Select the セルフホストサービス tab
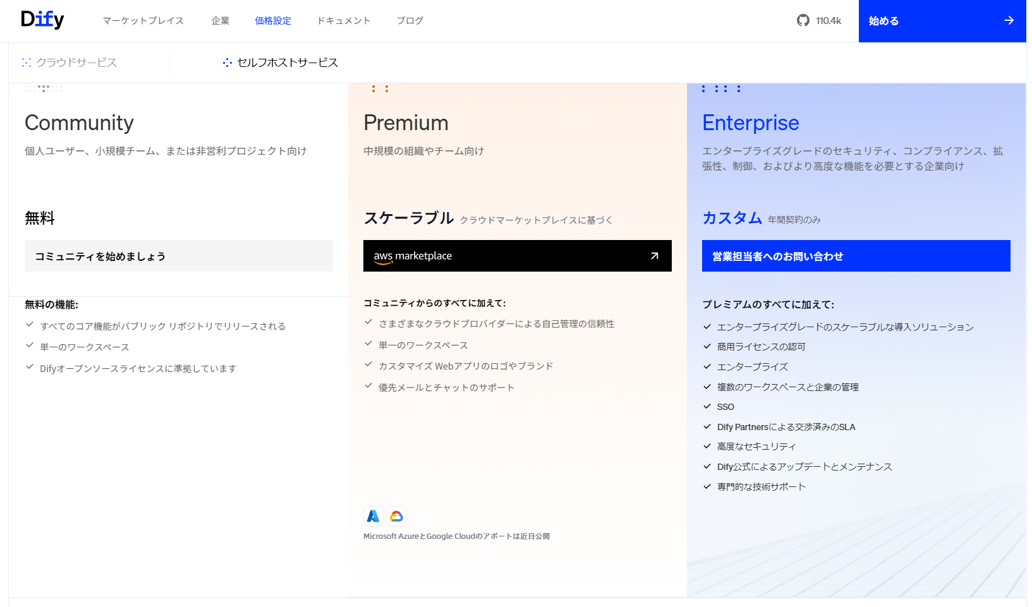 (281, 63)
